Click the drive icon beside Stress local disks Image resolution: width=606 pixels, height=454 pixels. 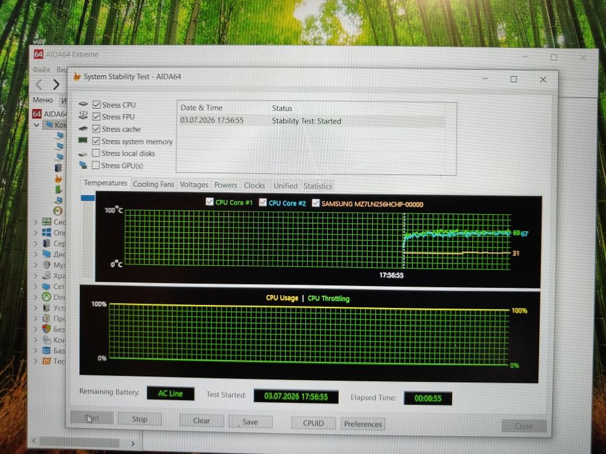tap(82, 154)
